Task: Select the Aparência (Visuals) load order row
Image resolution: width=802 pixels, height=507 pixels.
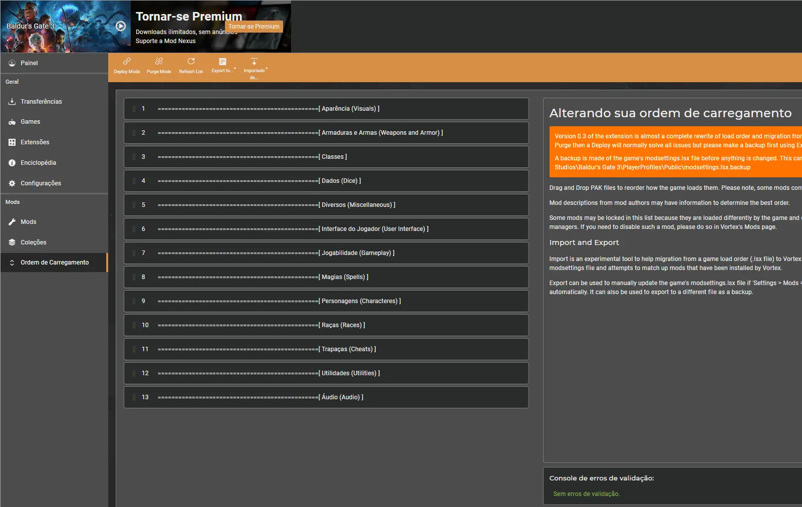Action: (x=326, y=109)
